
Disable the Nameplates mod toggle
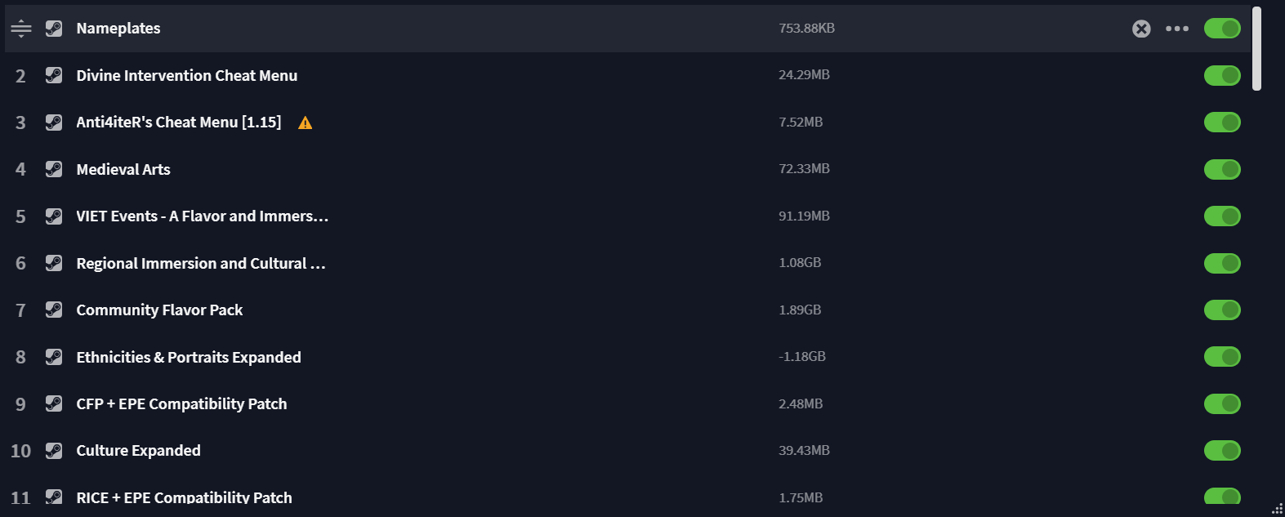point(1222,29)
